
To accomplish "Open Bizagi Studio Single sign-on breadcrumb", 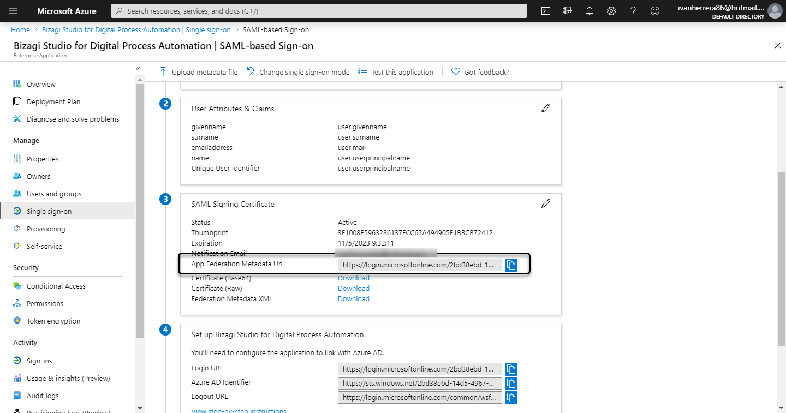I will pos(136,29).
